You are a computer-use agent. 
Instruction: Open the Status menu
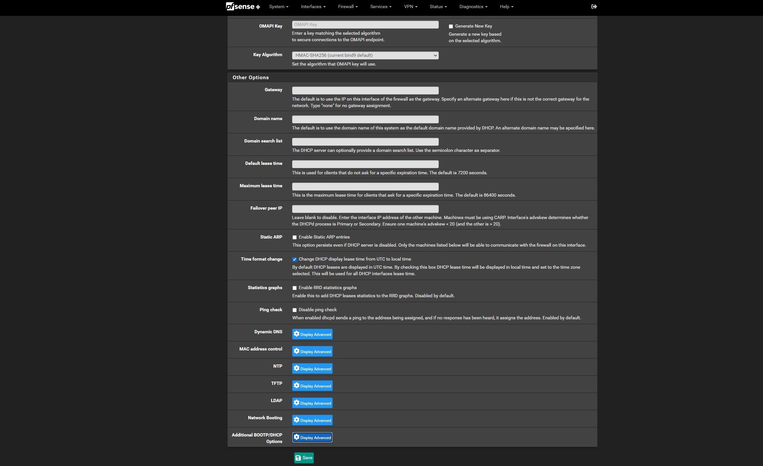pos(438,6)
